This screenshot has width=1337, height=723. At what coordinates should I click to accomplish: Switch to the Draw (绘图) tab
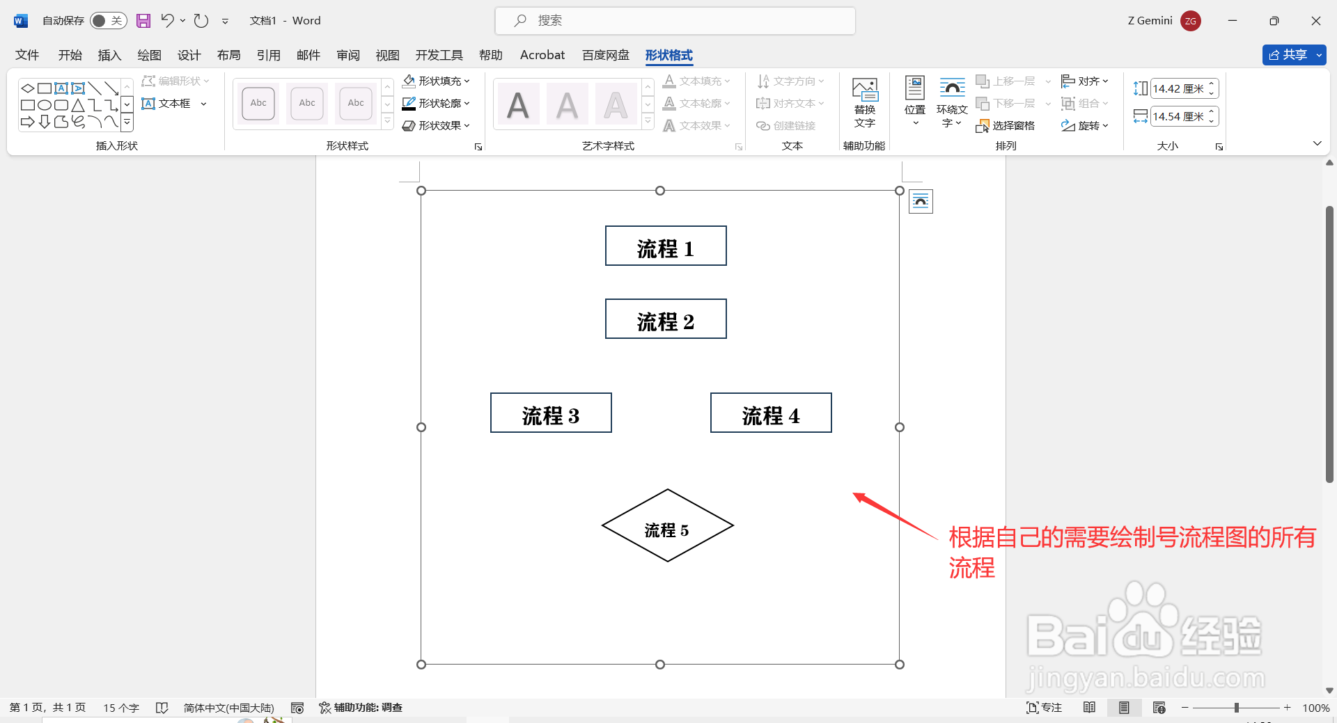click(149, 55)
